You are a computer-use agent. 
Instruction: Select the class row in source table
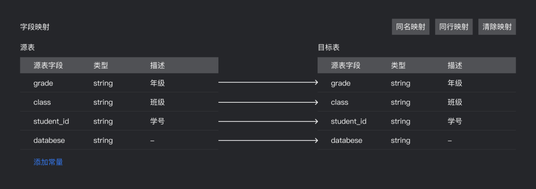(119, 102)
